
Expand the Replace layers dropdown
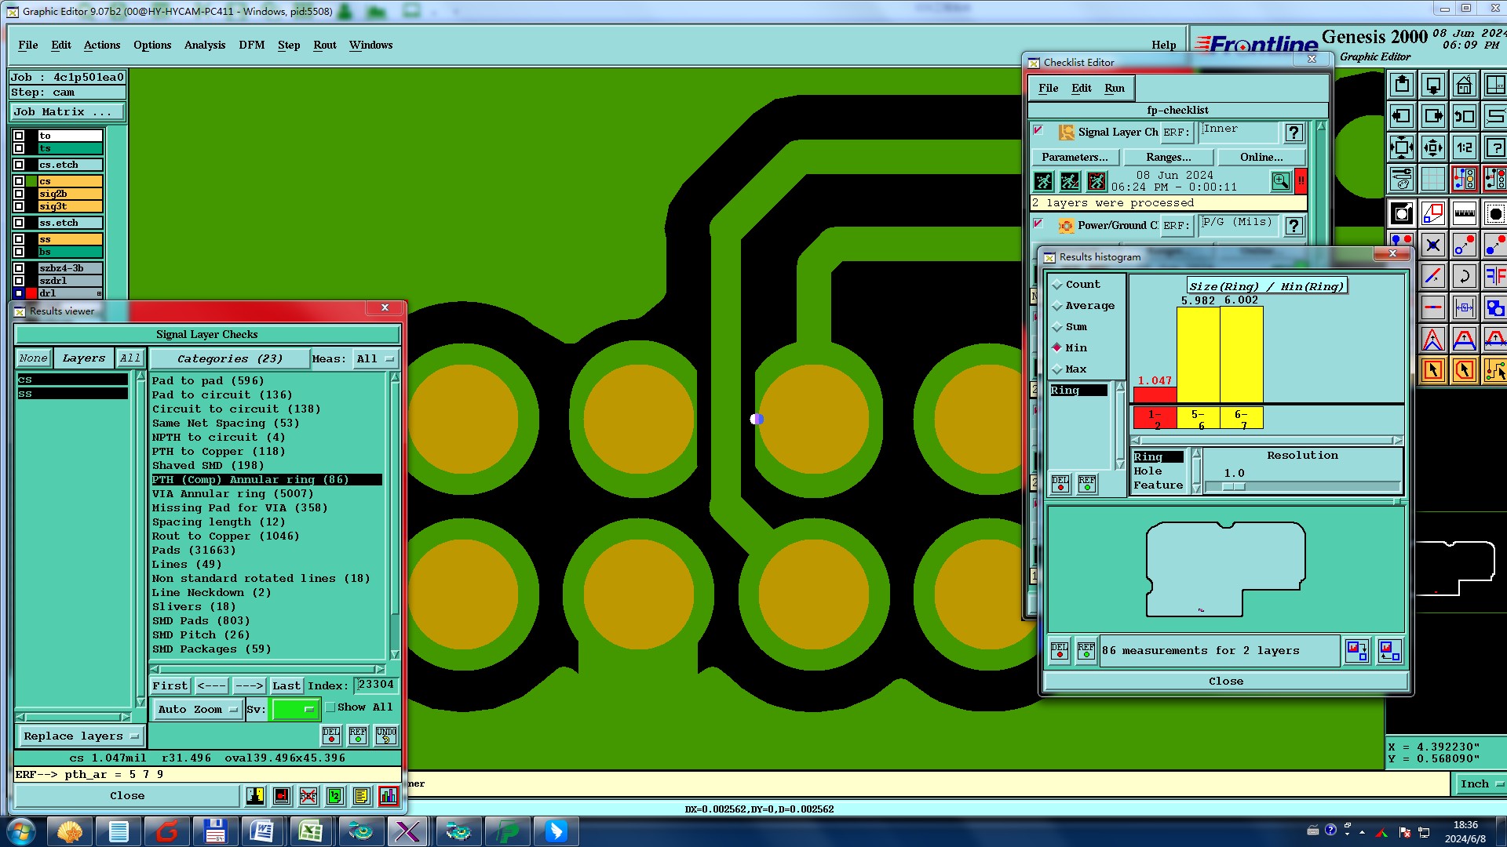click(81, 736)
